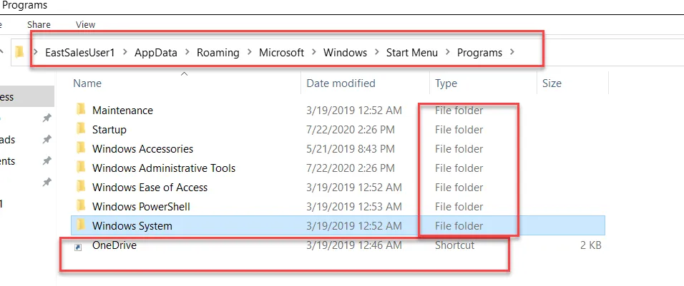This screenshot has height=286, width=684.
Task: Expand the chevron after Start Menu breadcrumb
Action: tap(447, 53)
